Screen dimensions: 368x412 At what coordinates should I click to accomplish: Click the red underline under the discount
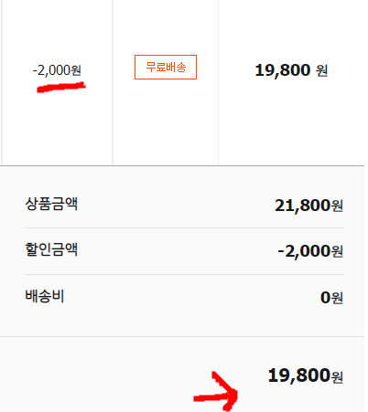tap(61, 87)
